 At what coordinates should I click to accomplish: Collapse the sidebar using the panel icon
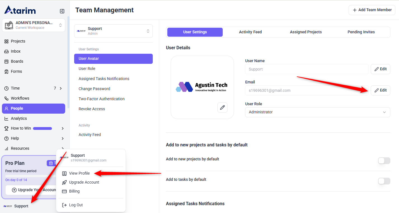click(x=62, y=11)
